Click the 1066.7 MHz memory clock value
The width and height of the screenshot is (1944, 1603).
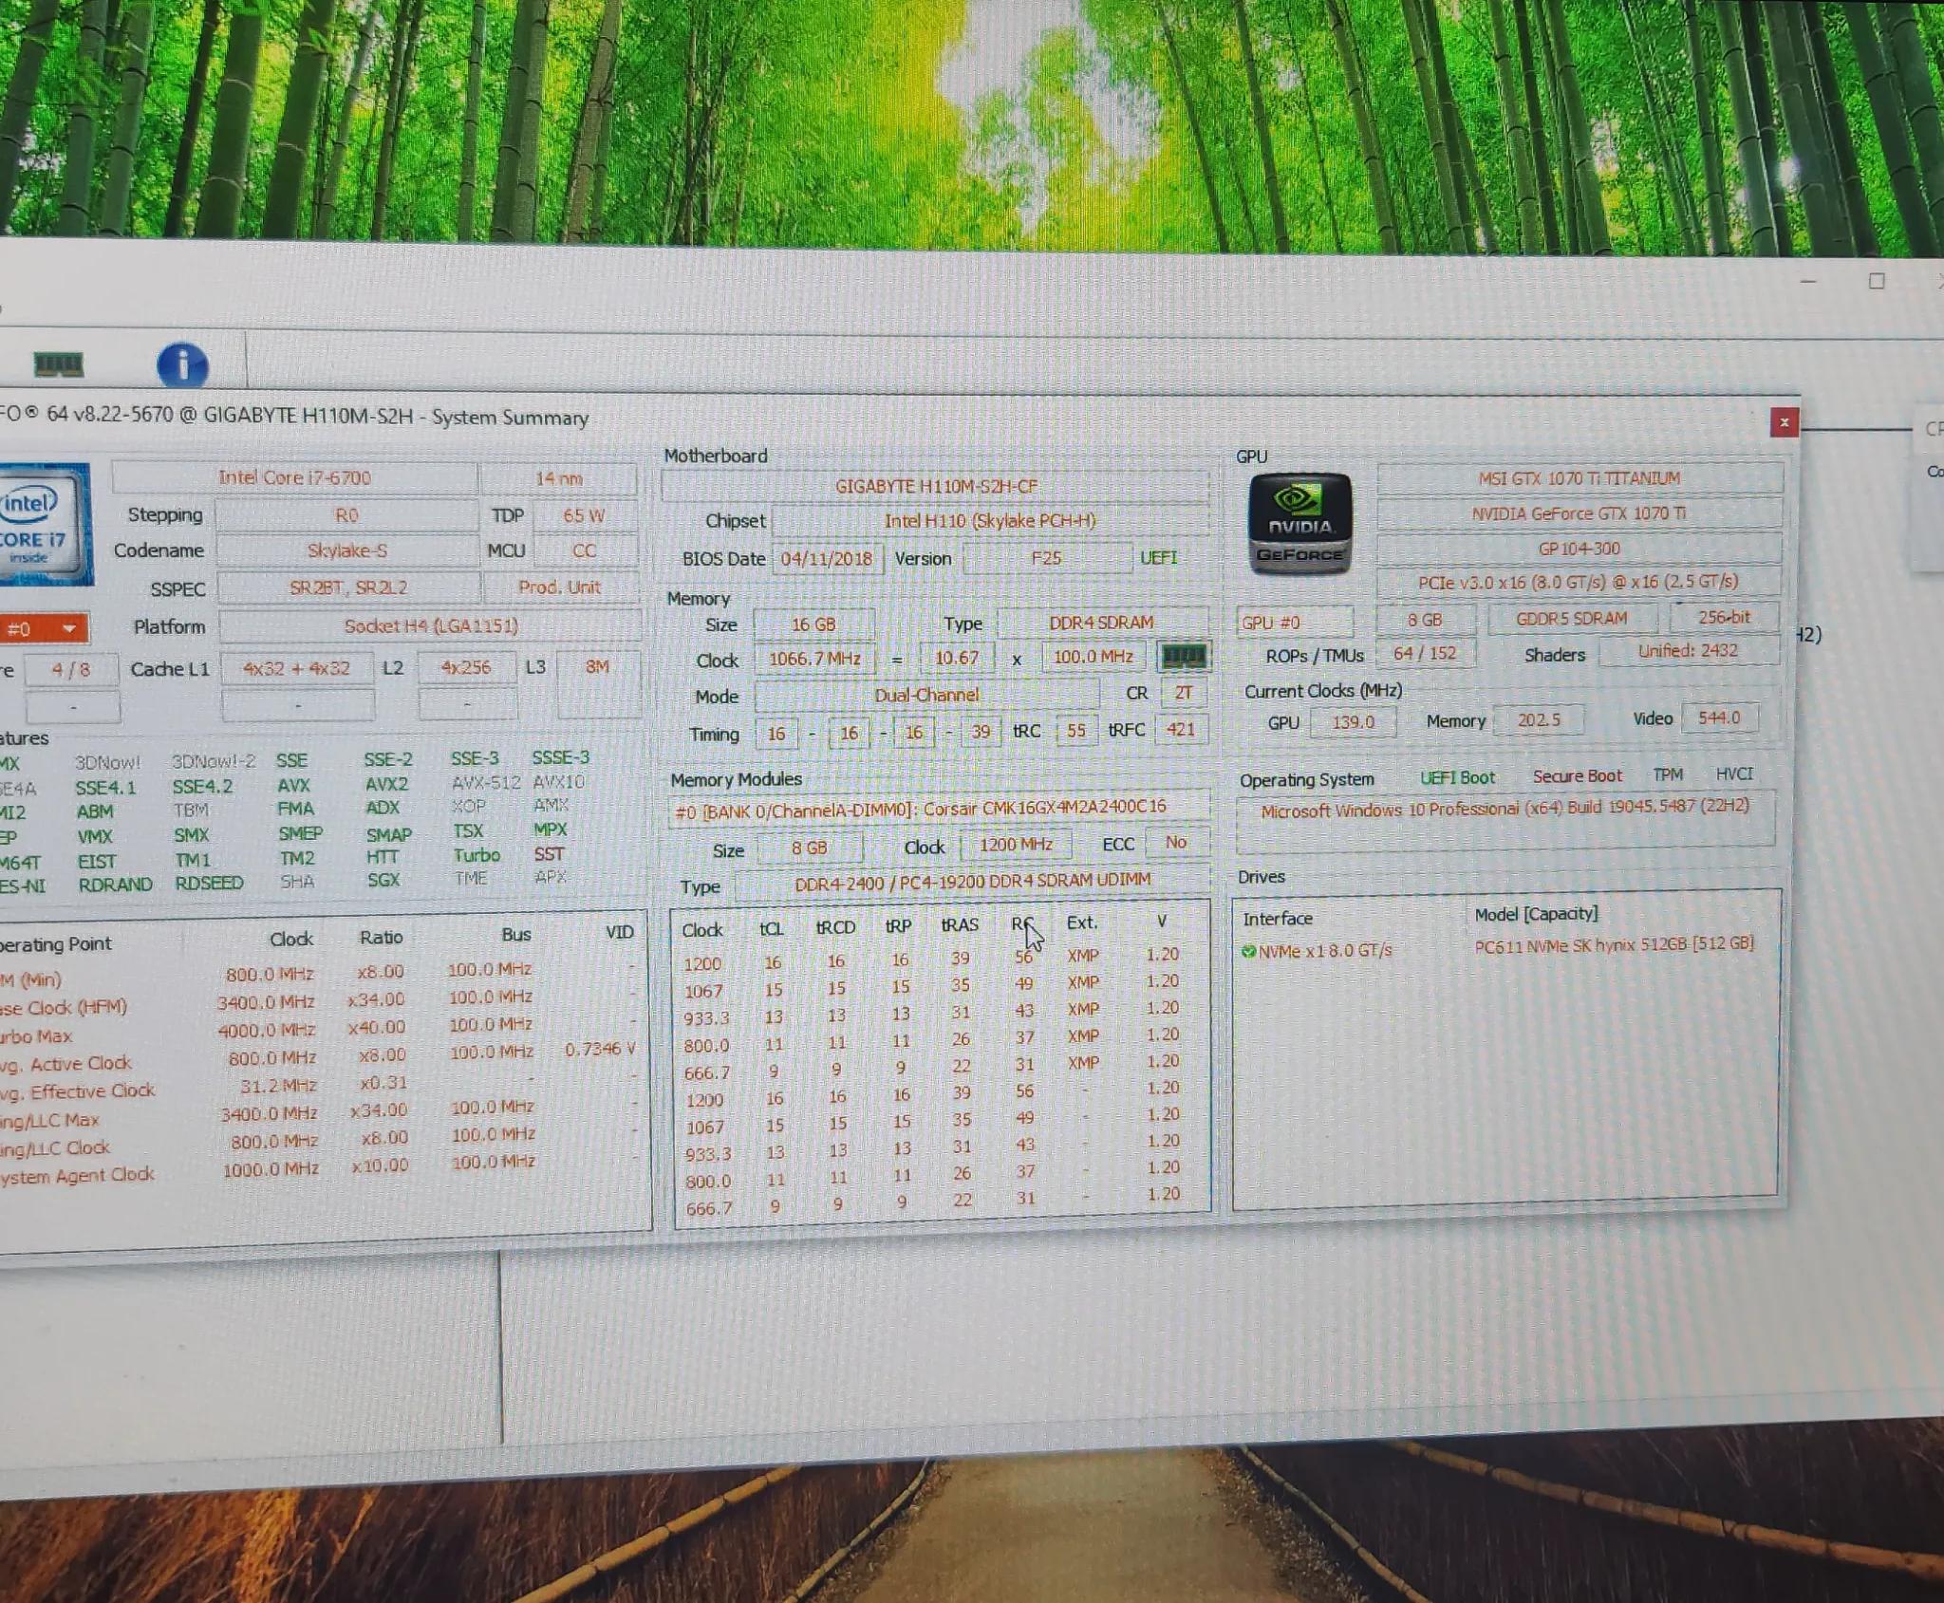click(814, 659)
